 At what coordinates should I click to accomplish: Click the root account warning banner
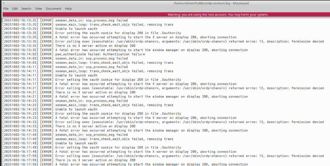[218, 15]
